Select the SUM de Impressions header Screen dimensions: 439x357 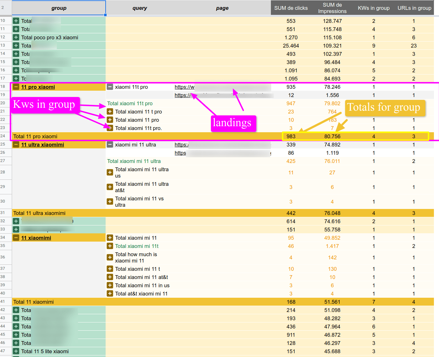tap(332, 8)
